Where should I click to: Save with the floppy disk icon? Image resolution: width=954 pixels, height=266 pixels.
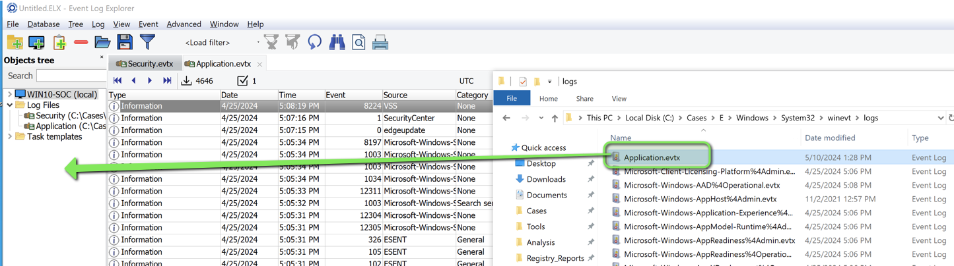(x=125, y=43)
